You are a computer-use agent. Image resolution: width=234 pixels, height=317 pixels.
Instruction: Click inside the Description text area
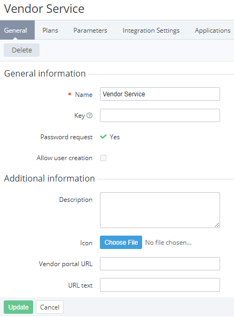(160, 210)
